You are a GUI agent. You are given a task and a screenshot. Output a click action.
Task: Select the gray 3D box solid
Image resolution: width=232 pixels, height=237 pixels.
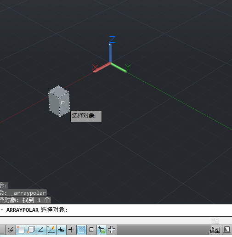coord(59,101)
